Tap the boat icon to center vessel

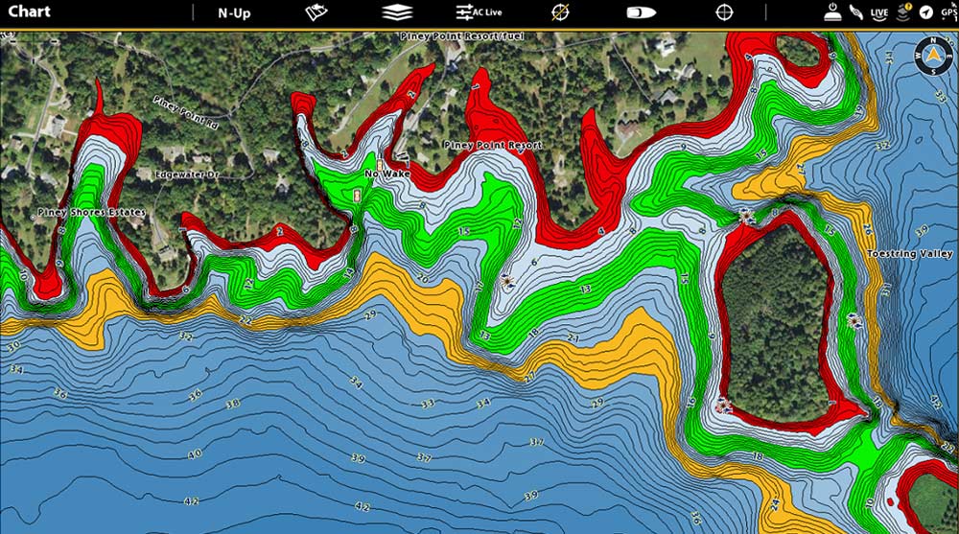(x=642, y=12)
